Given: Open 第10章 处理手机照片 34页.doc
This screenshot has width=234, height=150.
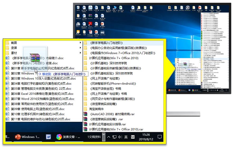Looking at the screenshot, I should tap(38, 114).
